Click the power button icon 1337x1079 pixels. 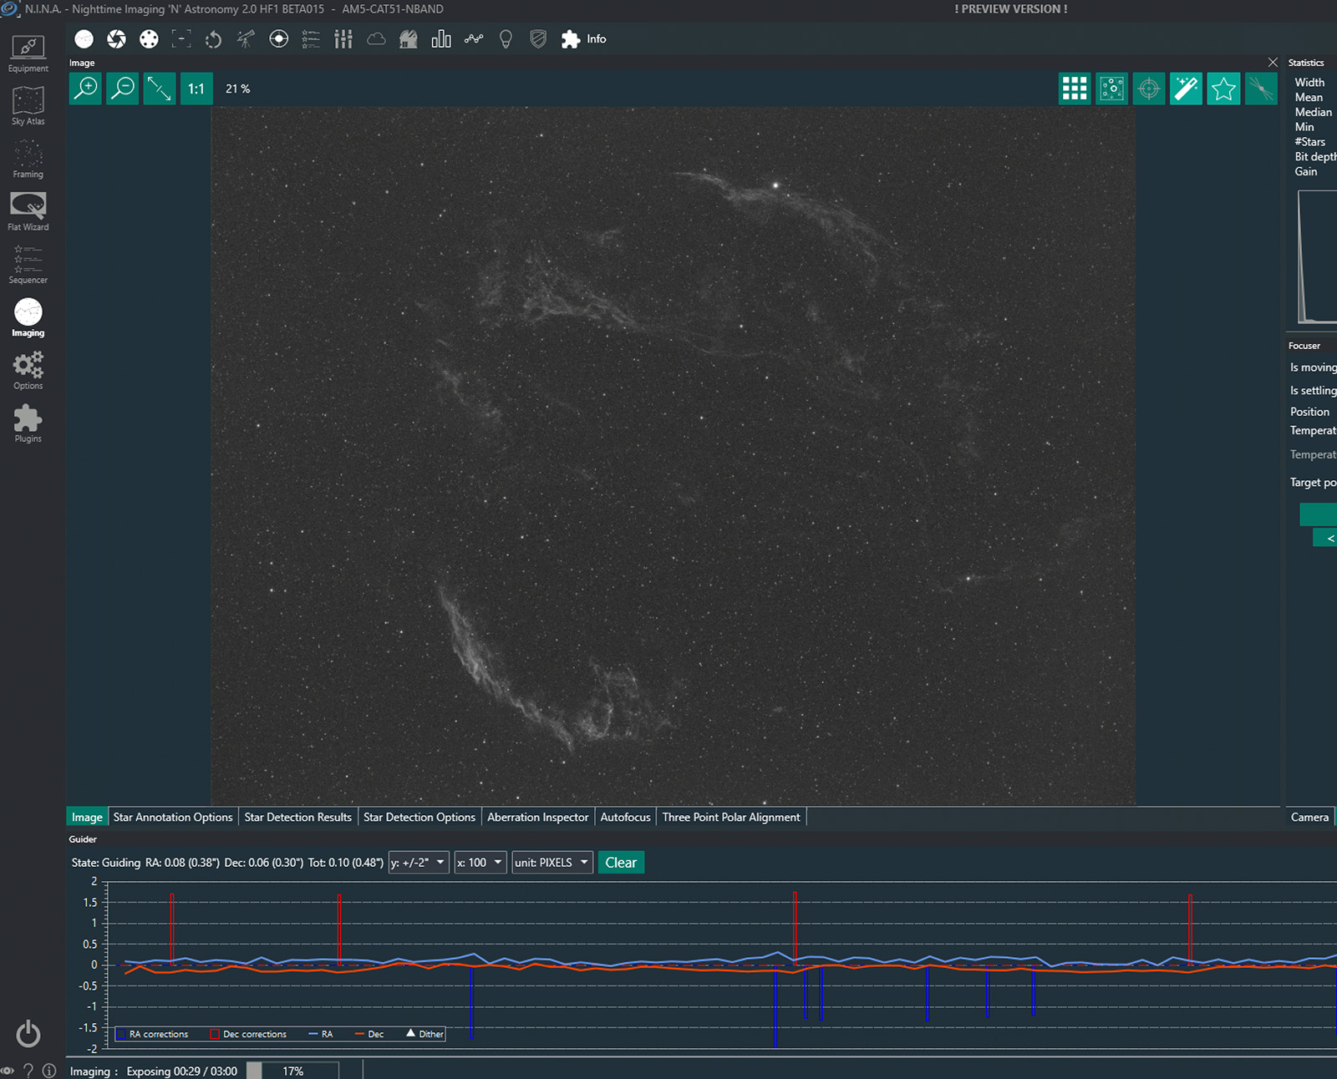pos(28,1034)
